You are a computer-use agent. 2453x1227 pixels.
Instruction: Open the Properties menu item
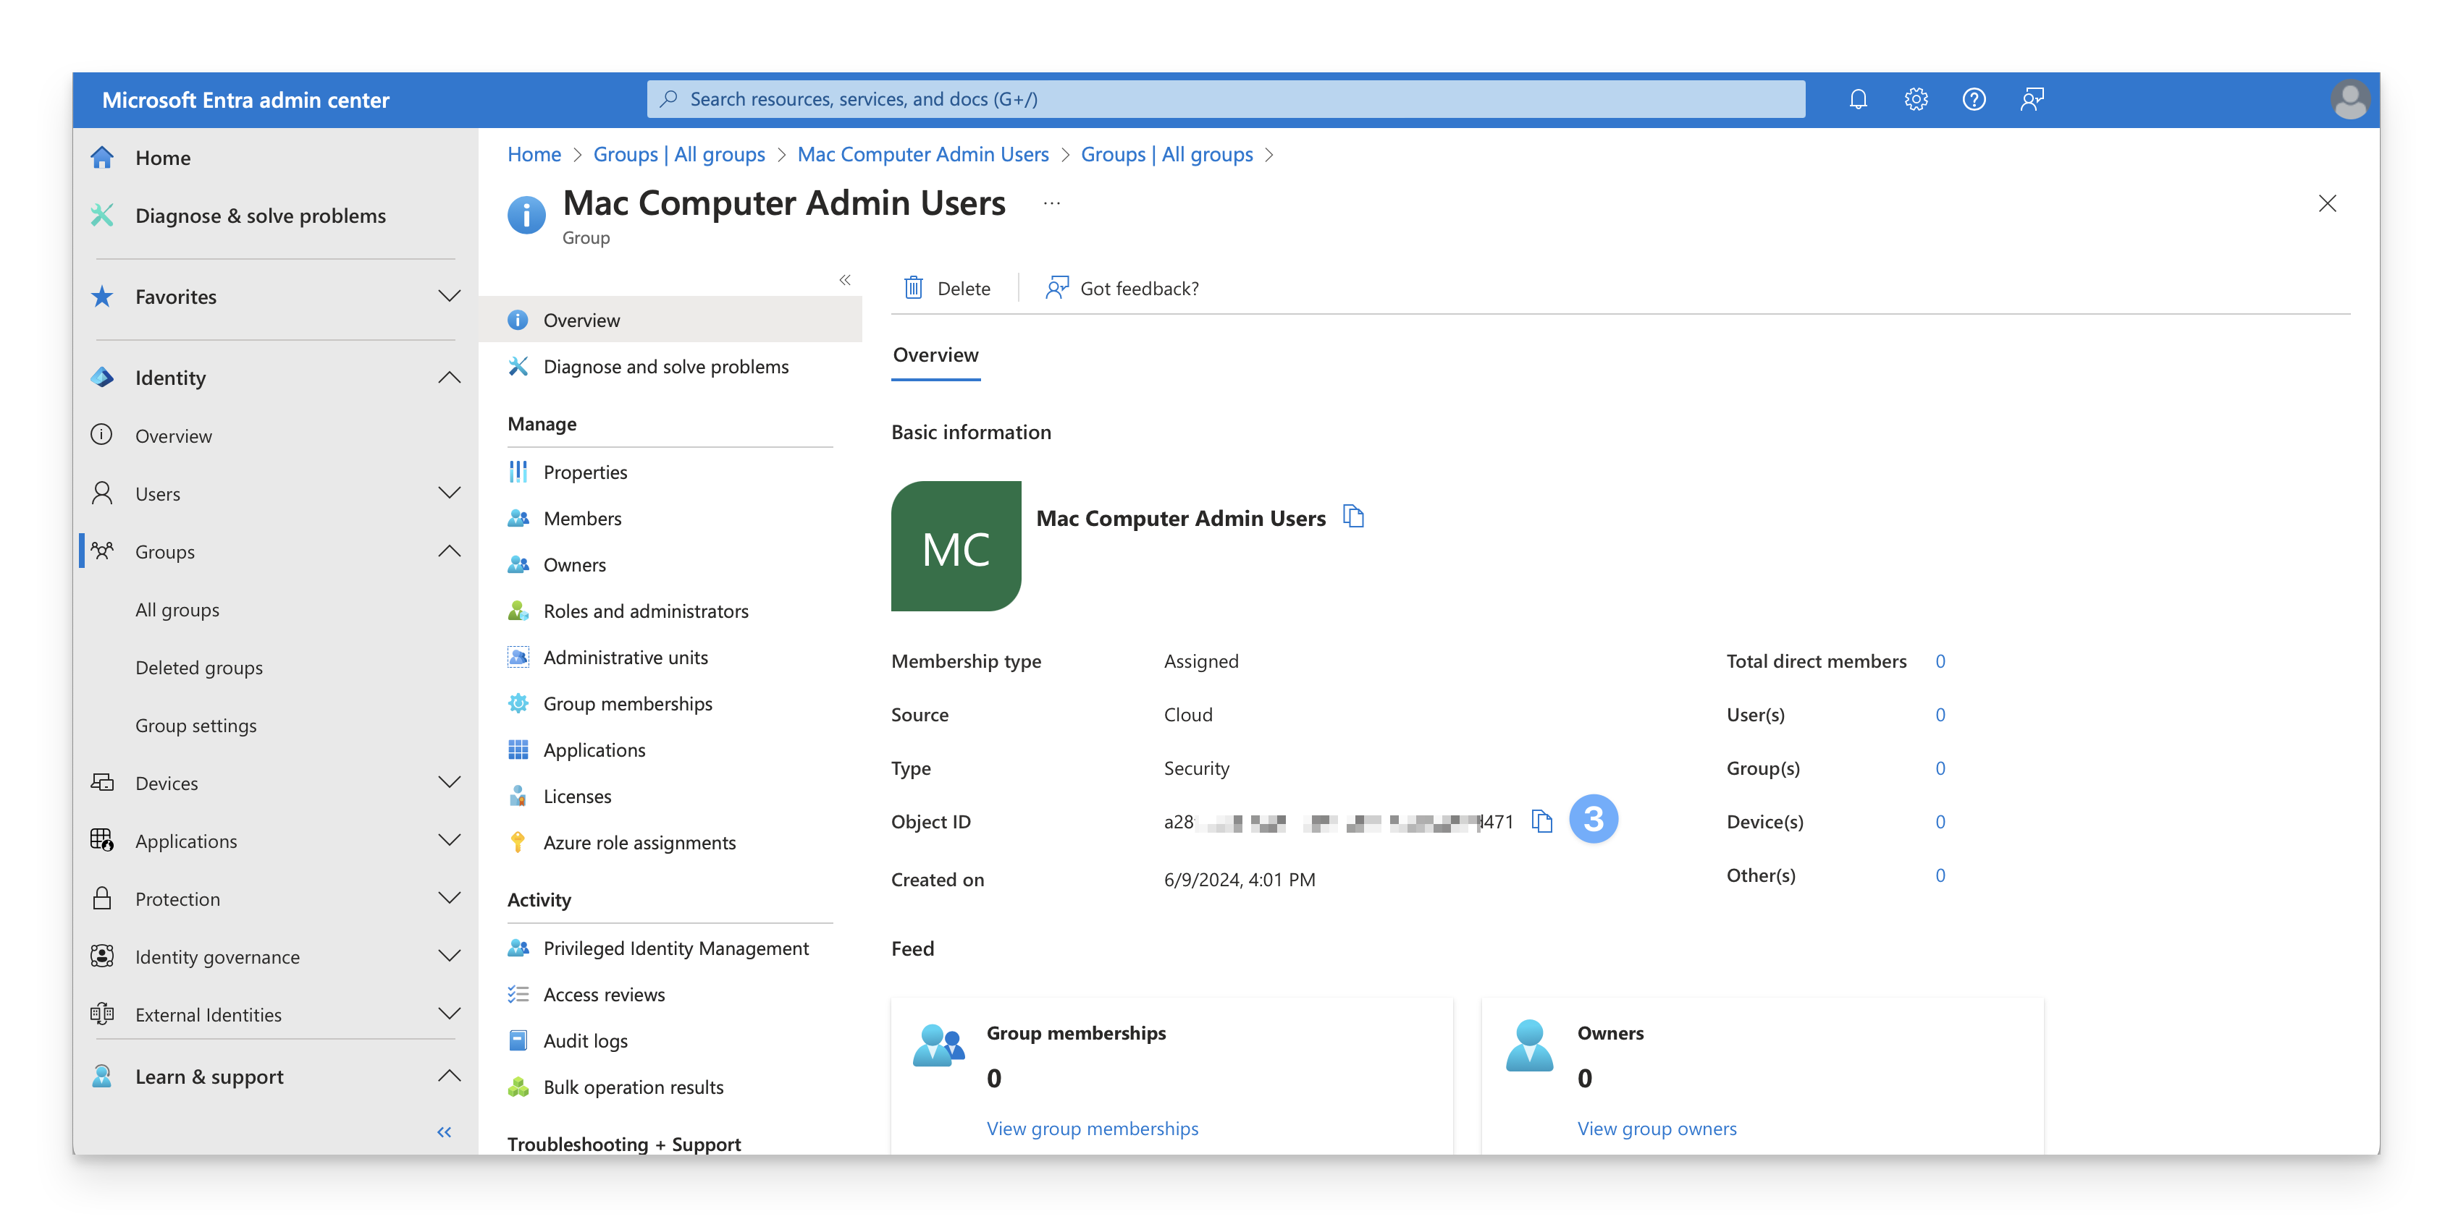[585, 472]
